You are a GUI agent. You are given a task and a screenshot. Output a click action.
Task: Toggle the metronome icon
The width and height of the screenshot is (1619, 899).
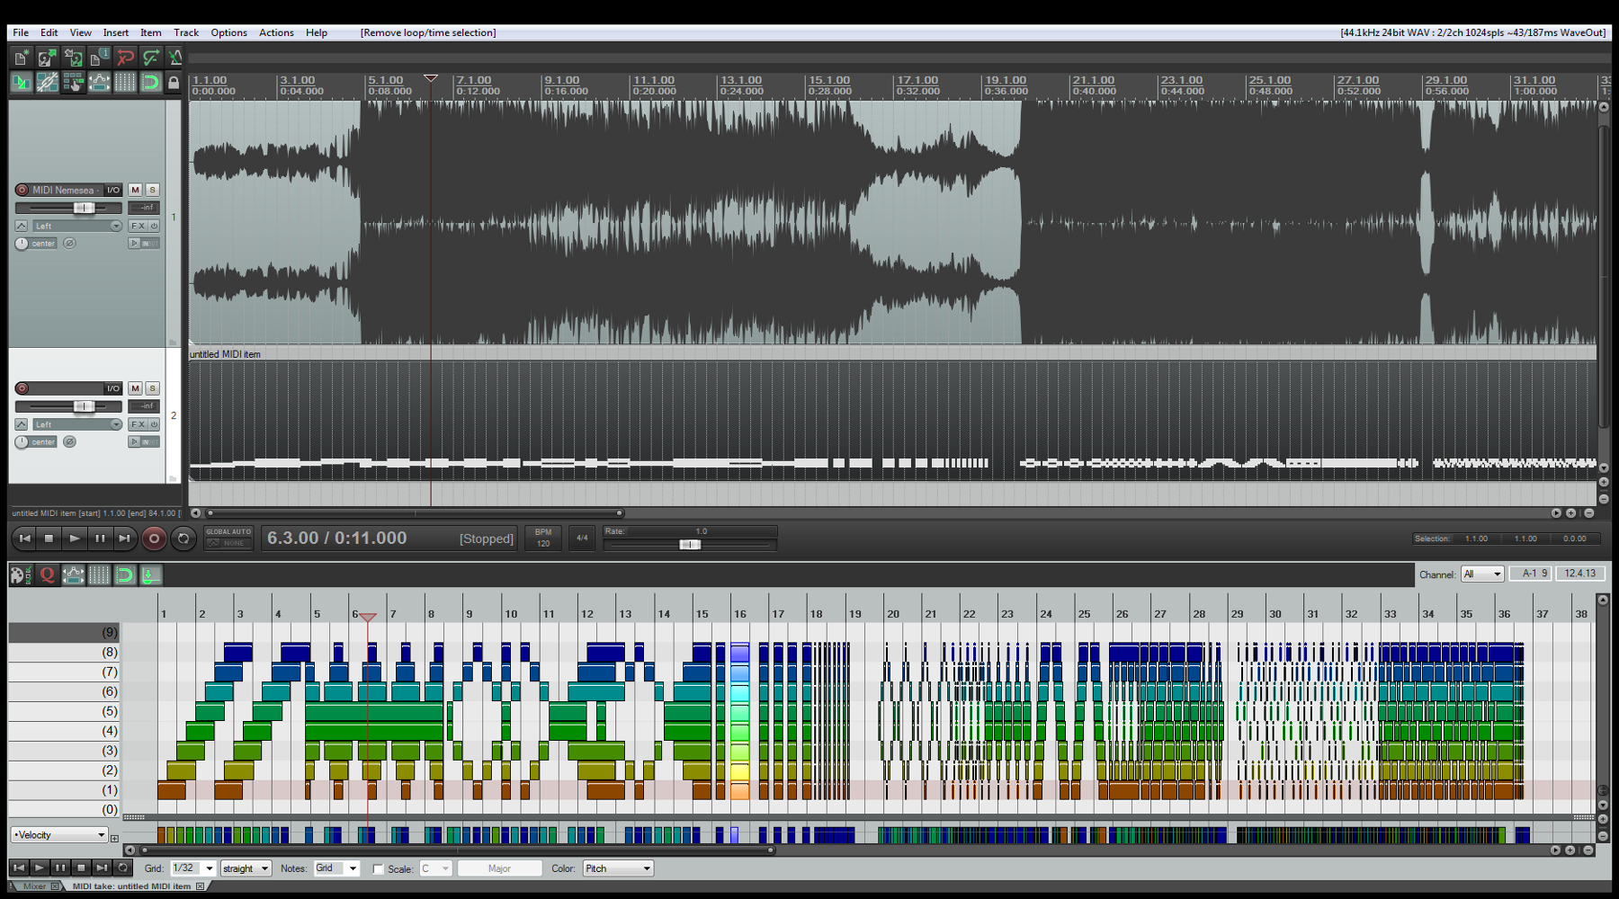(x=175, y=58)
